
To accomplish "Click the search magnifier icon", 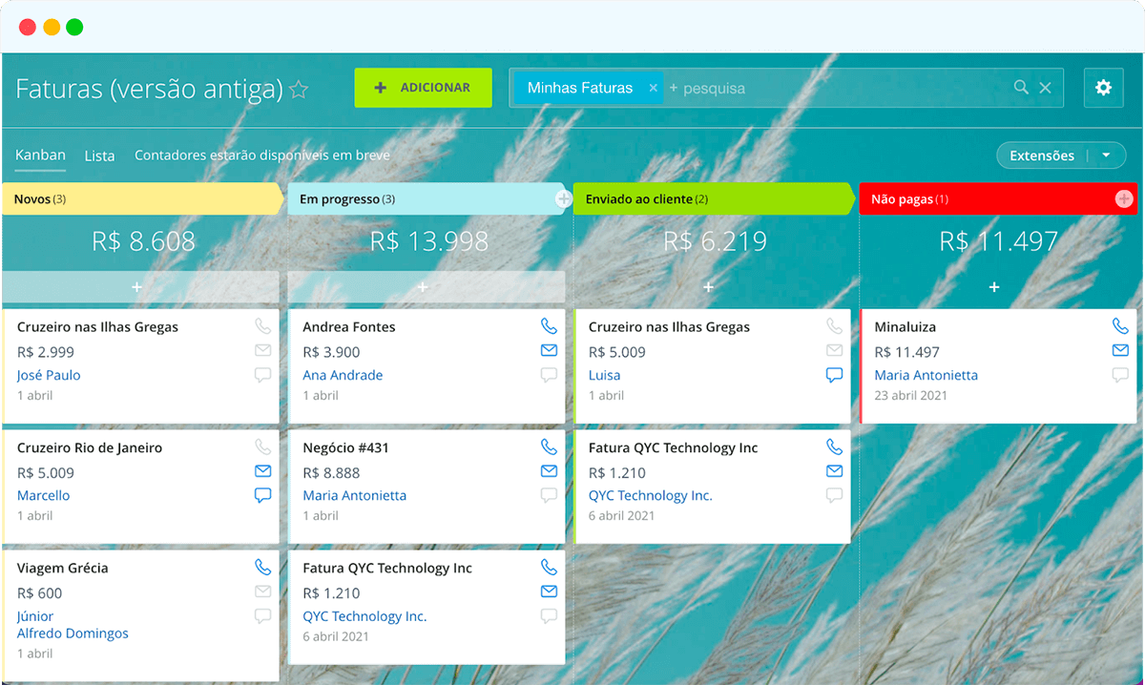I will pyautogui.click(x=1021, y=88).
